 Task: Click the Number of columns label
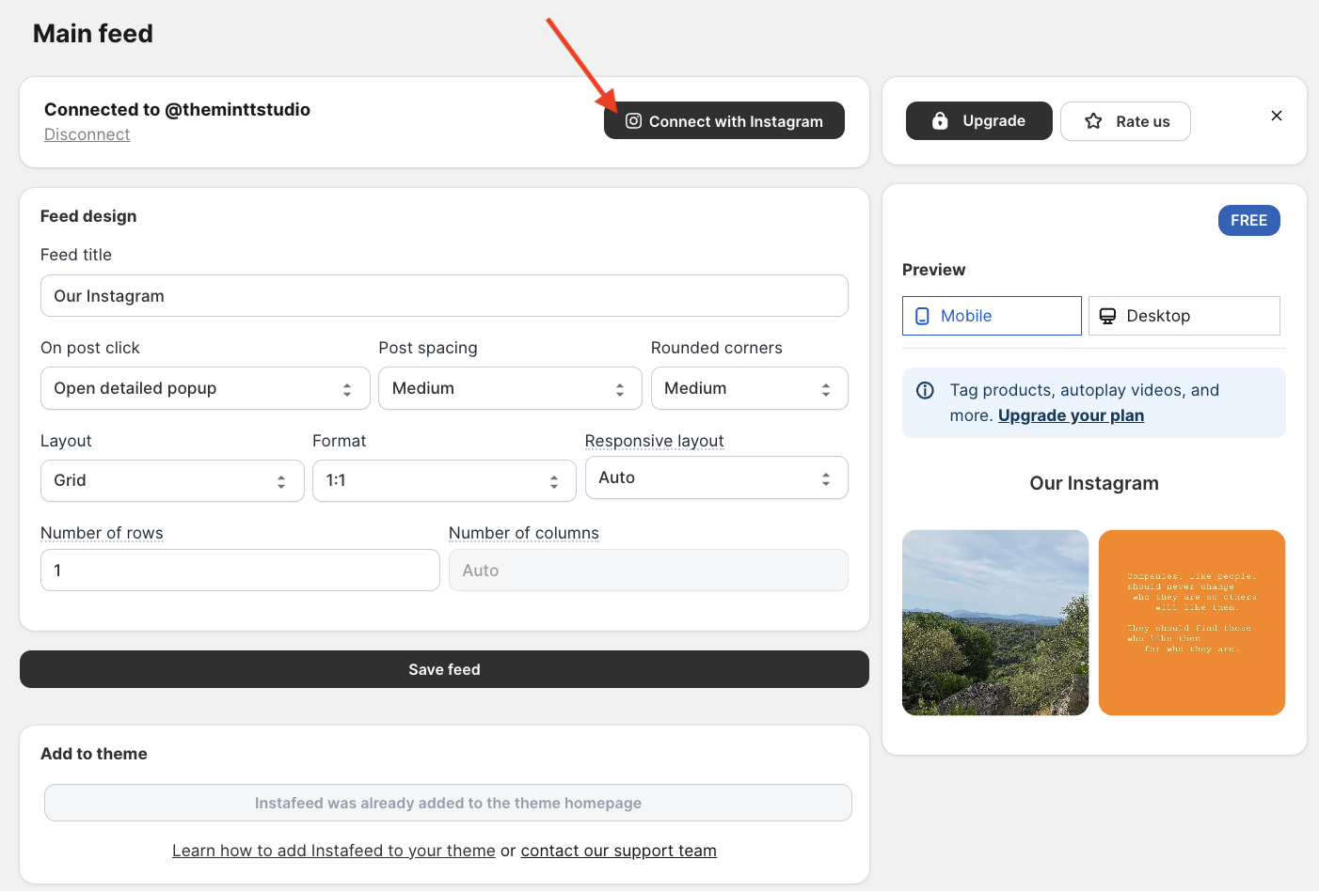click(524, 533)
